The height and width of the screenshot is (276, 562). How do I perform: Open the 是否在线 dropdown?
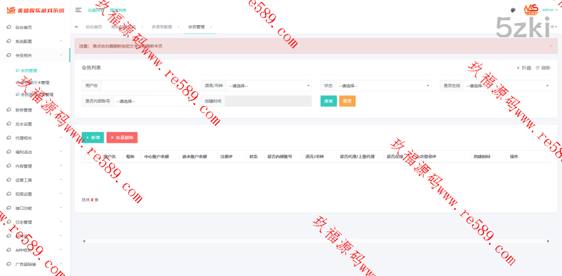[507, 86]
